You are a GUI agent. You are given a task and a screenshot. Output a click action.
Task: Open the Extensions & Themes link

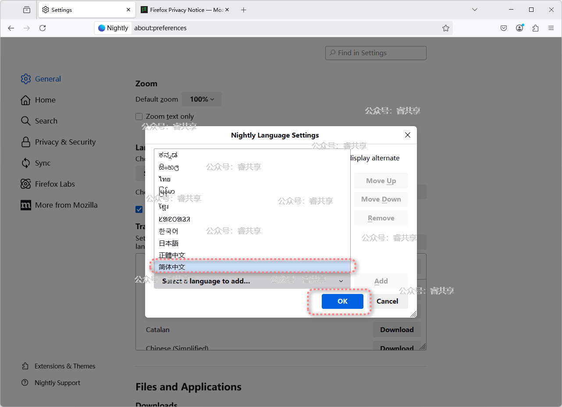pos(58,366)
